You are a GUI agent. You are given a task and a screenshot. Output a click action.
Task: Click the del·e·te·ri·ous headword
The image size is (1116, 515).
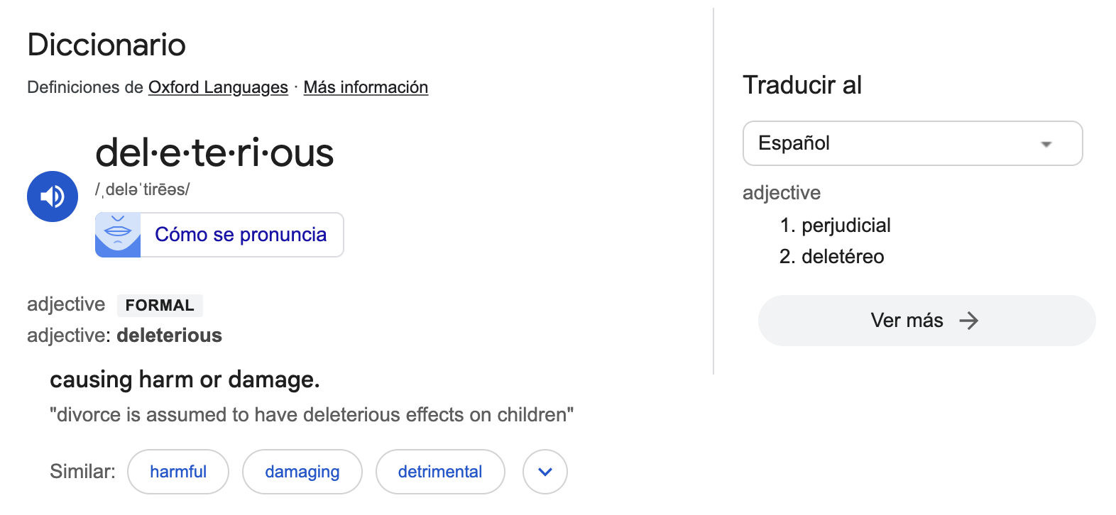coord(214,153)
